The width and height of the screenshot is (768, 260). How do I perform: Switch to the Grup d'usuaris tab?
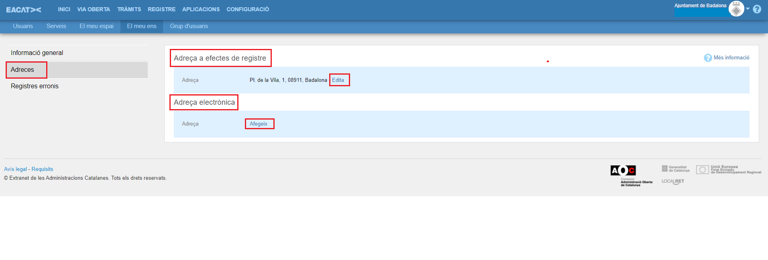[189, 26]
